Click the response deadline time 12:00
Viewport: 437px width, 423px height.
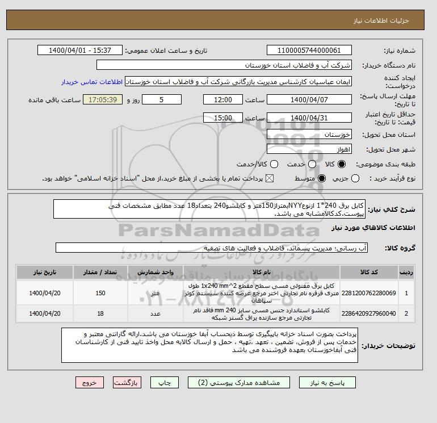(223, 99)
